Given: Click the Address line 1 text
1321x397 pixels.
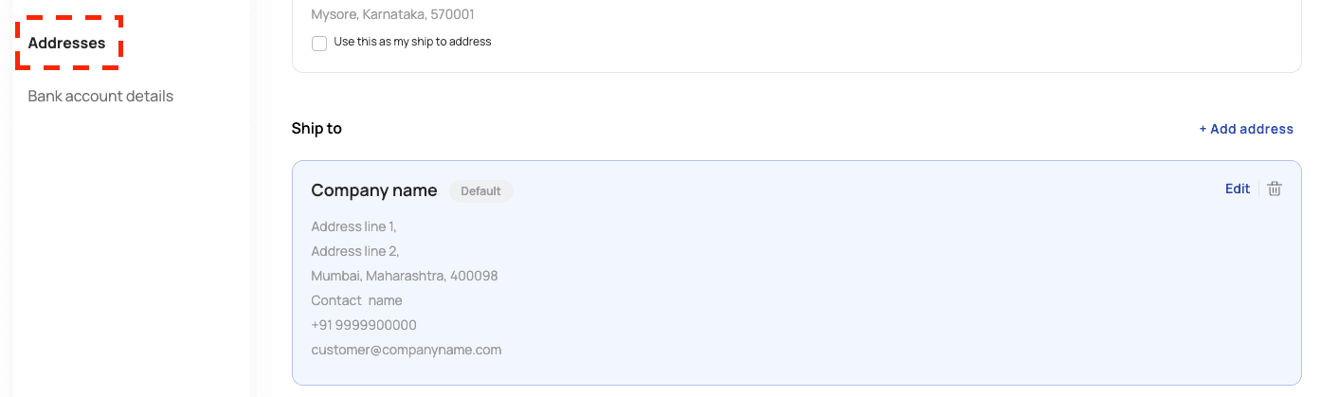Looking at the screenshot, I should coord(353,226).
